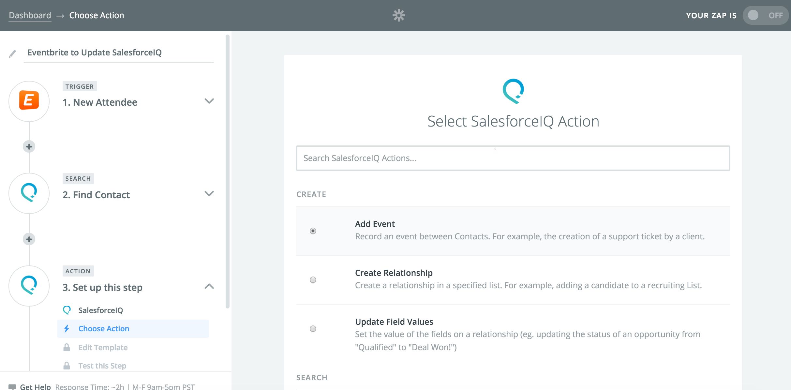This screenshot has height=390, width=791.
Task: Click the lock icon next to Test this Step
Action: pyautogui.click(x=67, y=366)
